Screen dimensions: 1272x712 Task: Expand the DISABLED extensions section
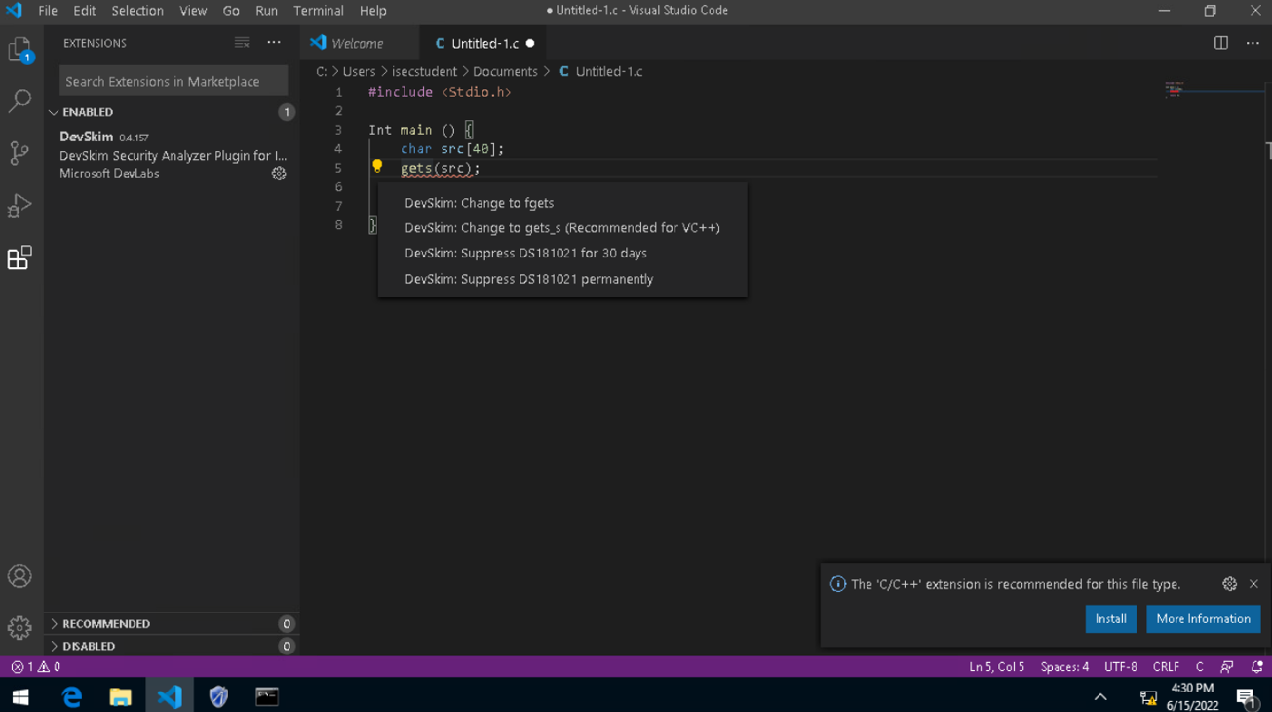point(172,646)
